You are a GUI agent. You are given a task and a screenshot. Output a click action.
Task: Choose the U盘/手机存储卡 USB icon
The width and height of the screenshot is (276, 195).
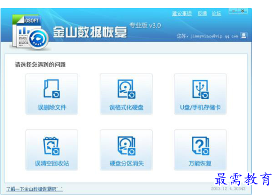point(200,89)
